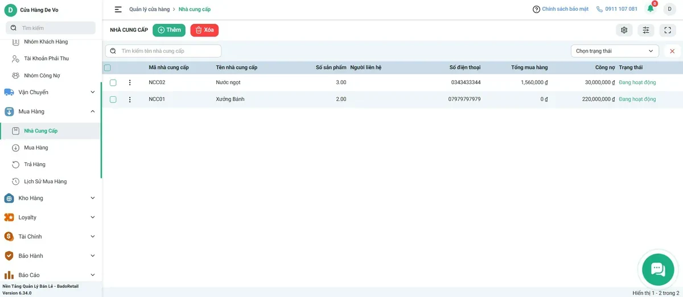
Task: Open the live chat bubble
Action: [658, 269]
